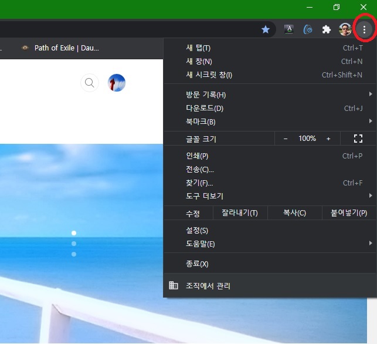Click the 글꼴 크기 zoom label

[x=201, y=139]
